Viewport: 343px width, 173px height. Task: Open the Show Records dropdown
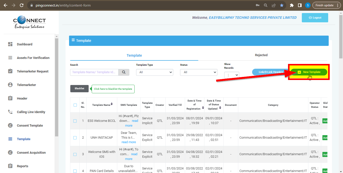click(x=232, y=75)
